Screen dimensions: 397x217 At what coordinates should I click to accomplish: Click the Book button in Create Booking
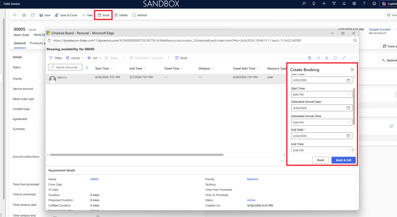coord(321,160)
